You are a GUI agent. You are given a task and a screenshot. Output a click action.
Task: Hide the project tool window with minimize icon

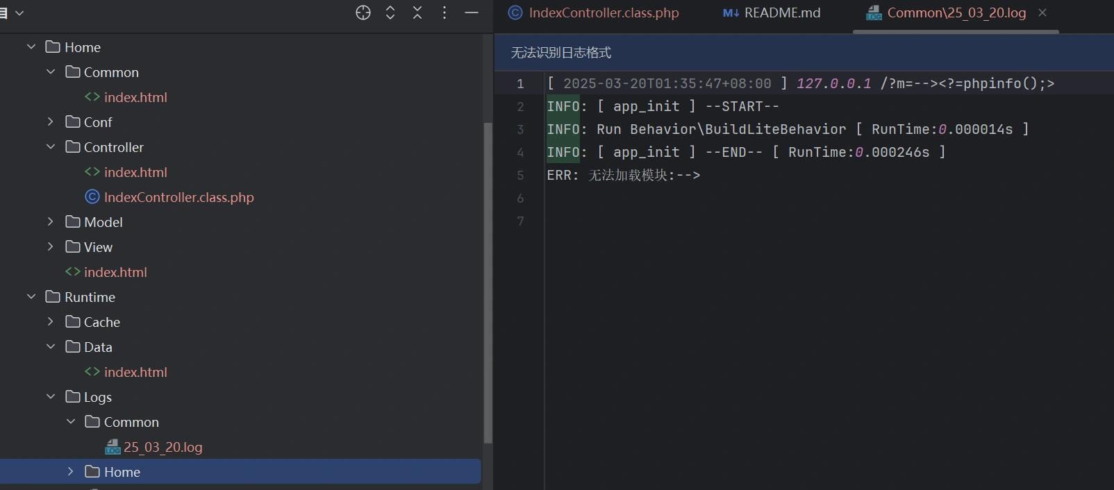472,12
